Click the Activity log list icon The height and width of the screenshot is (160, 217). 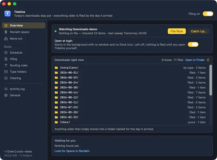click(x=6, y=89)
